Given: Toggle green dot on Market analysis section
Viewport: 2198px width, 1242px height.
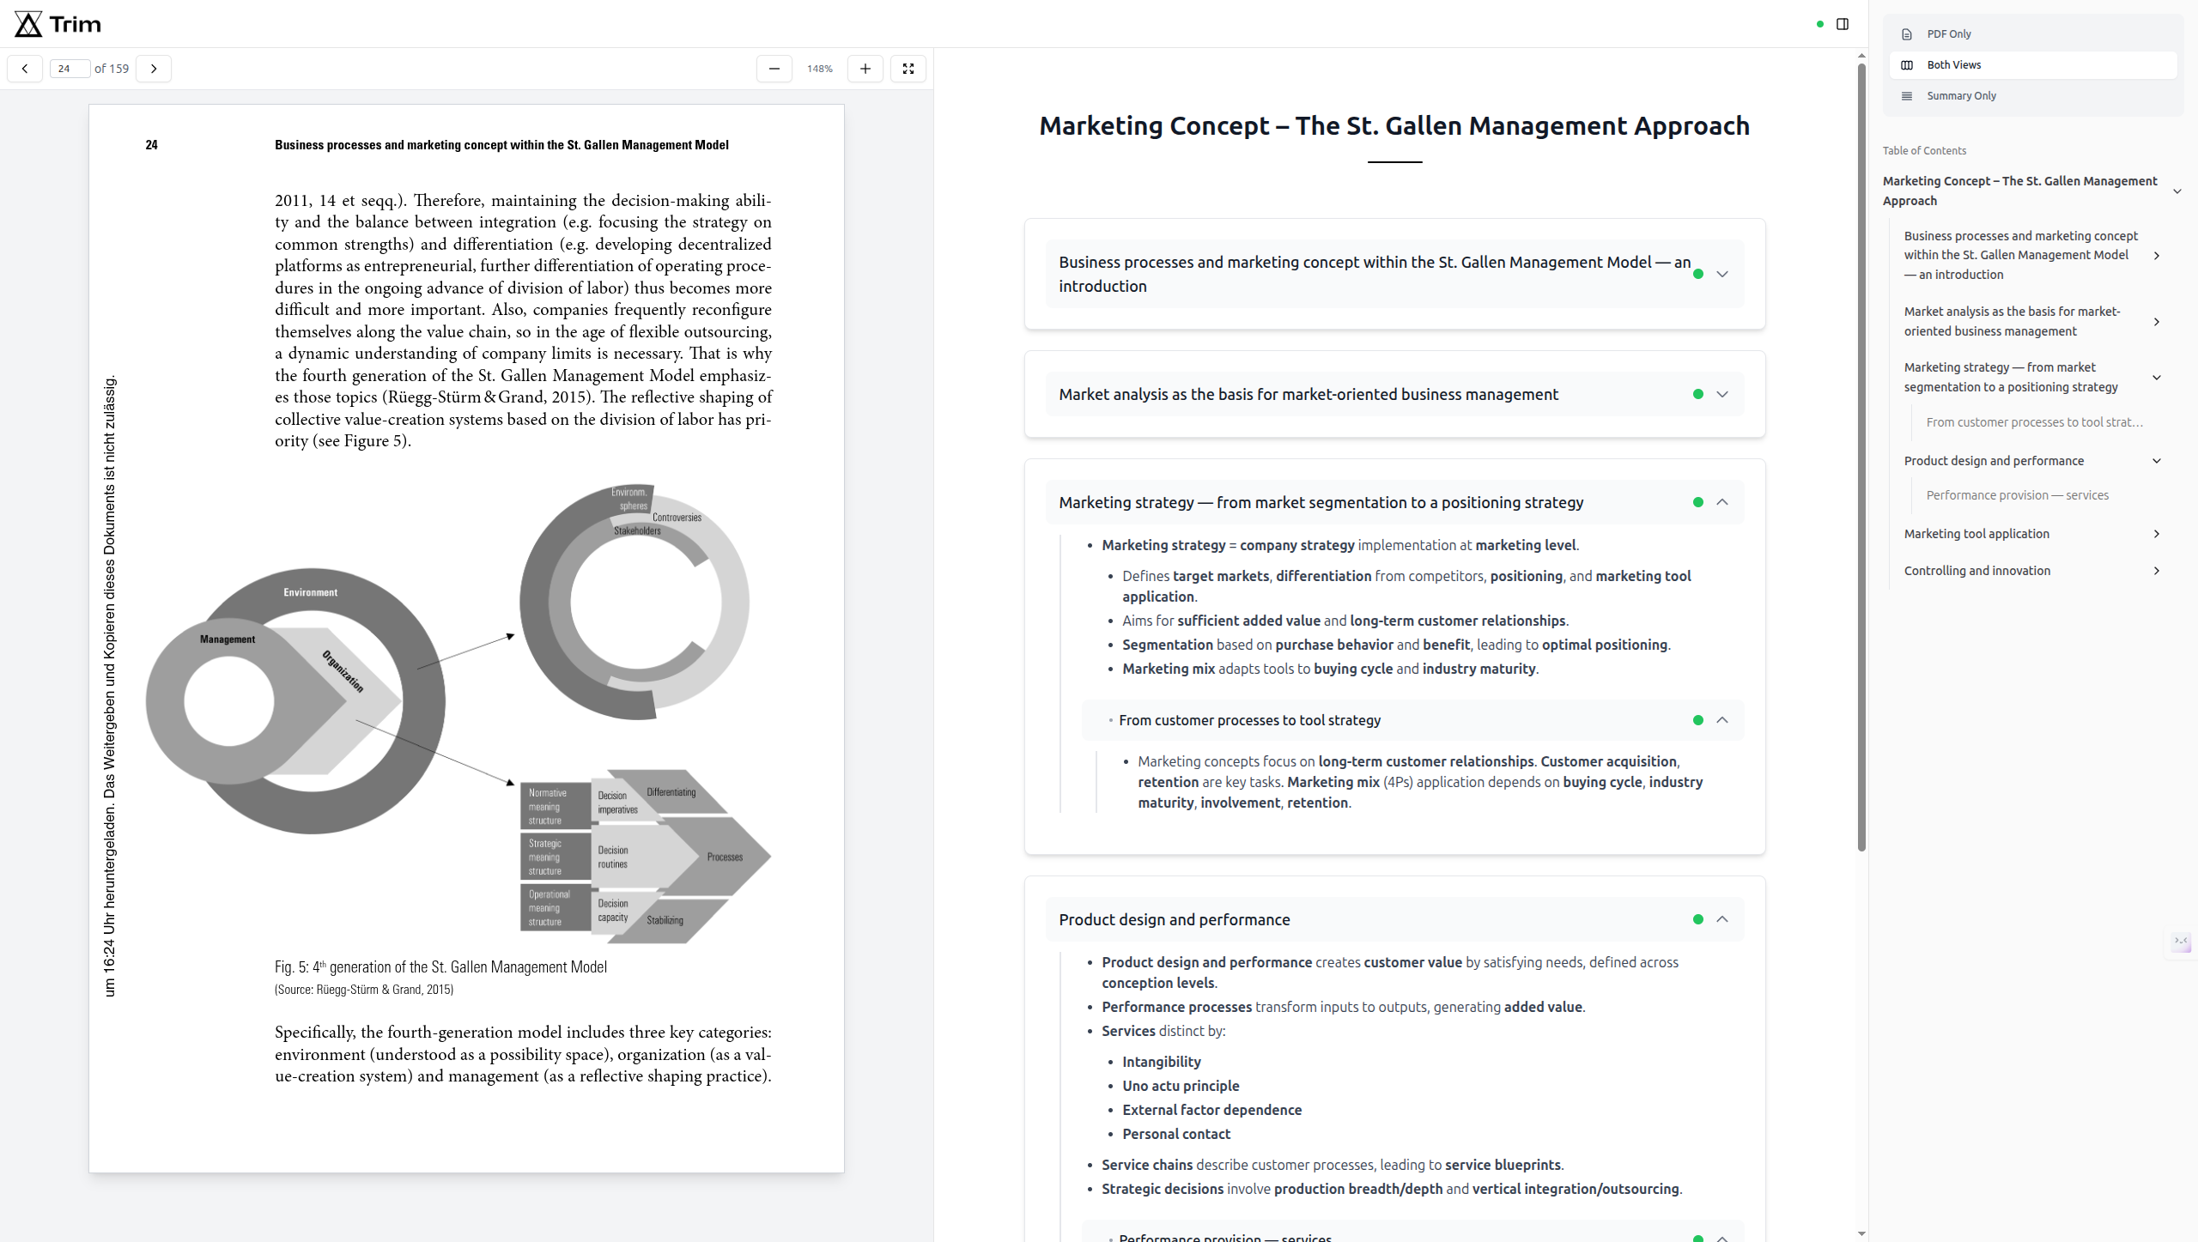Looking at the screenshot, I should [x=1697, y=394].
